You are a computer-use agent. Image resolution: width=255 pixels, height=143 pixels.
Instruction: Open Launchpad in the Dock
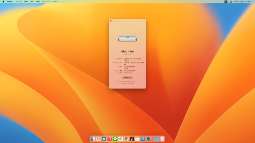tap(98, 139)
